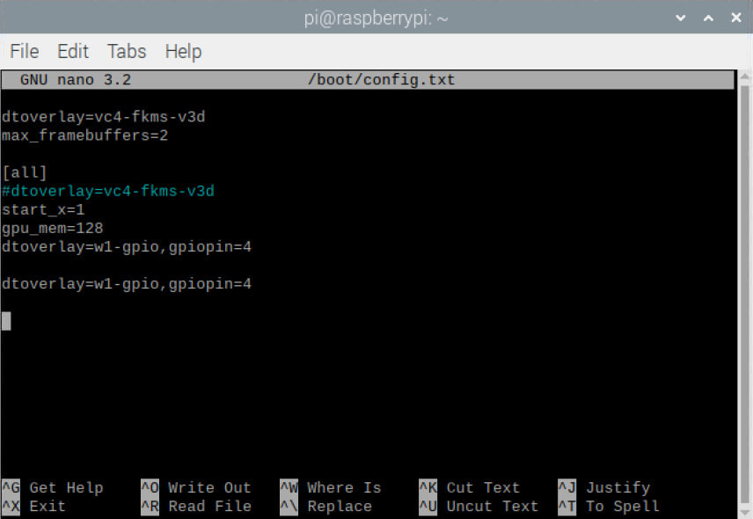
Task: Click the ^R Read File shortcut
Action: [196, 506]
